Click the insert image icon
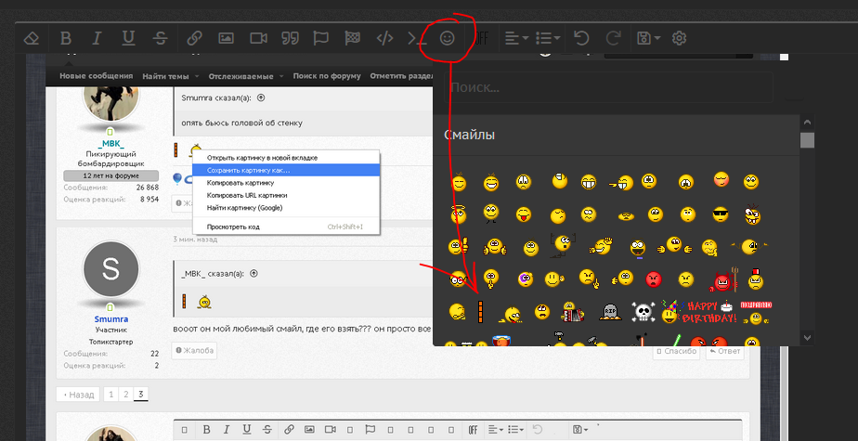This screenshot has width=858, height=441. pyautogui.click(x=226, y=38)
